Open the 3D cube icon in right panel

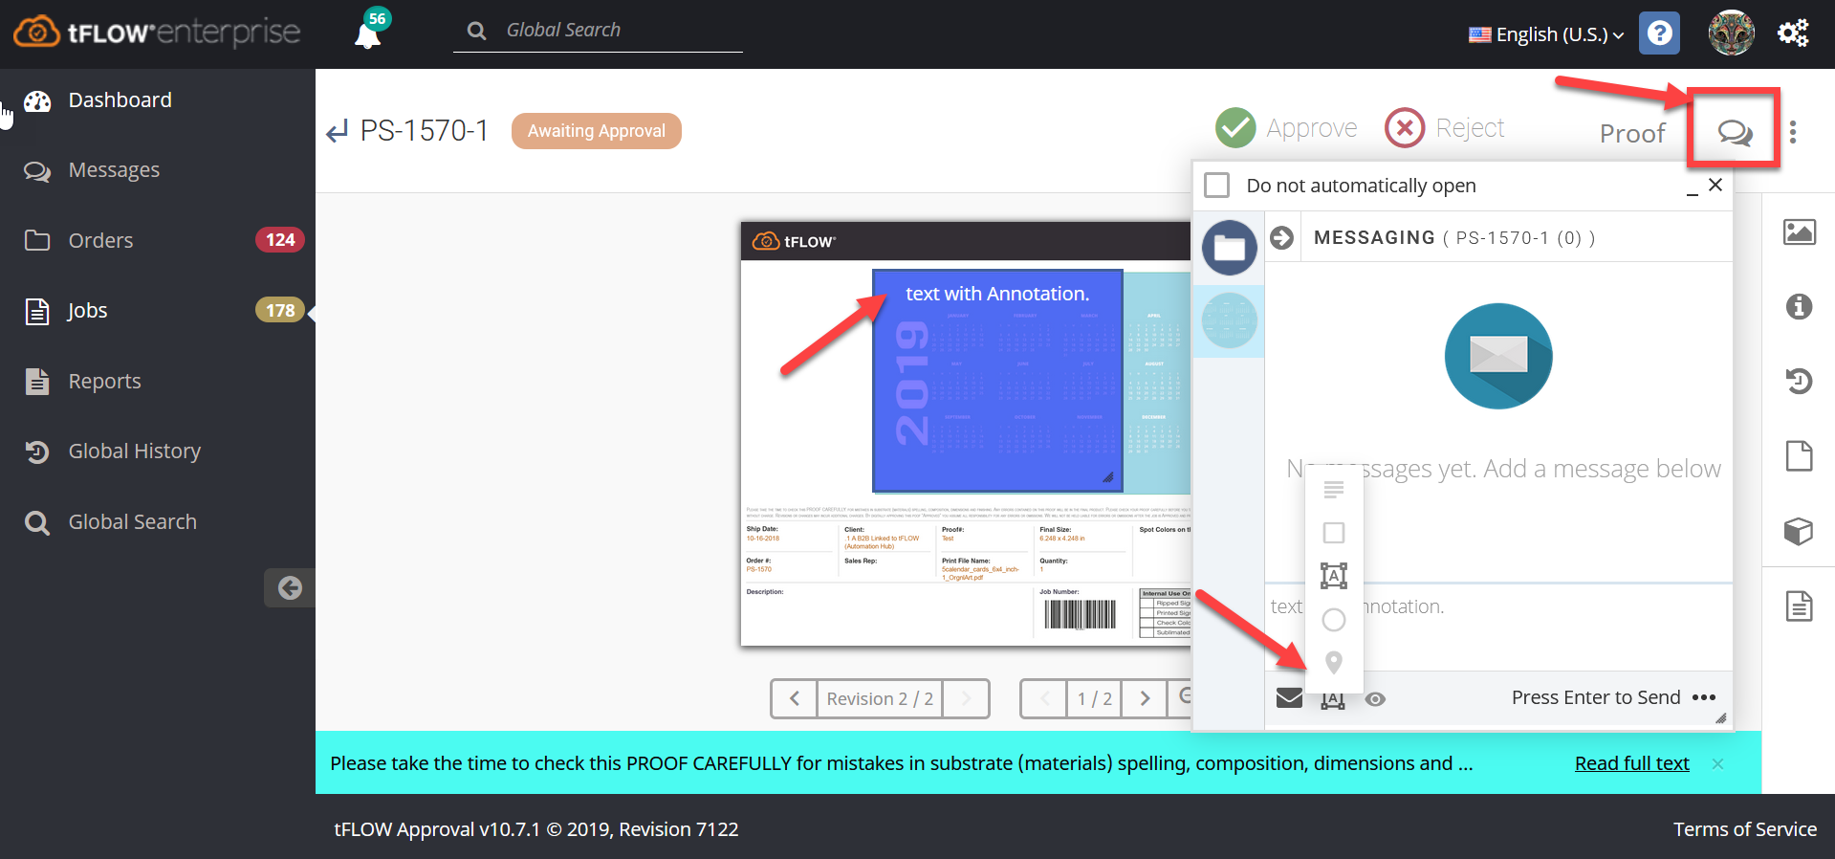[x=1799, y=531]
